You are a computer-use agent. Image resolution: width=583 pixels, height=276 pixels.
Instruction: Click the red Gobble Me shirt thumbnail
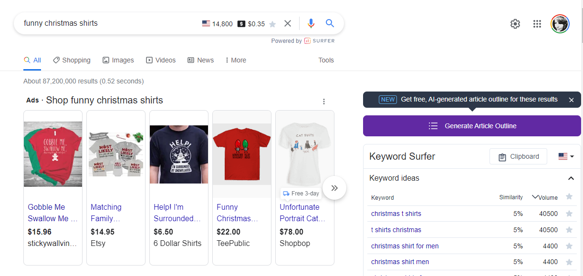(53, 154)
